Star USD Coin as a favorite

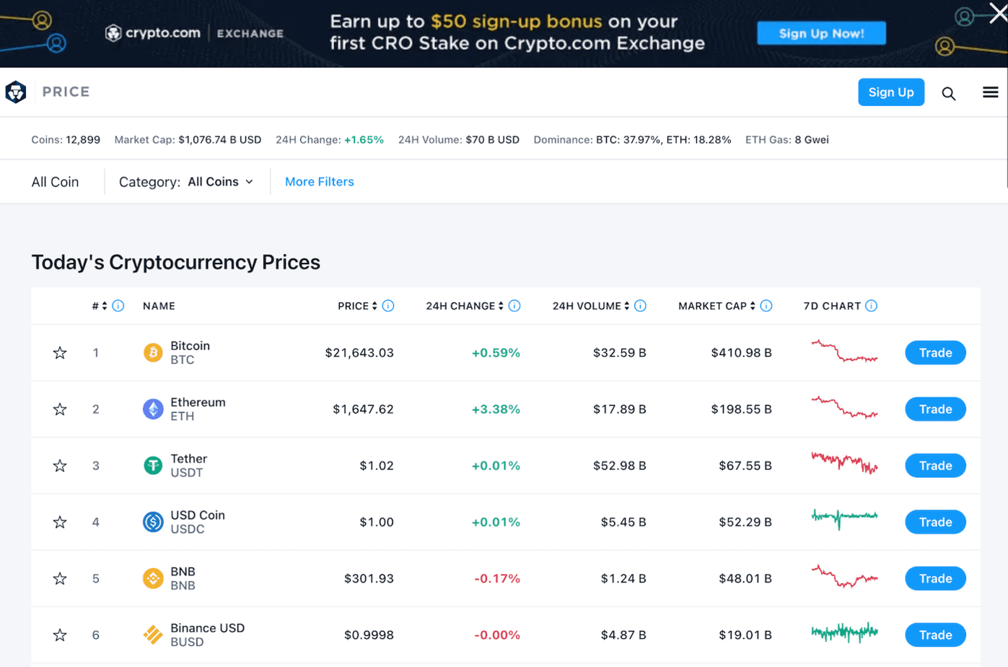pos(60,522)
